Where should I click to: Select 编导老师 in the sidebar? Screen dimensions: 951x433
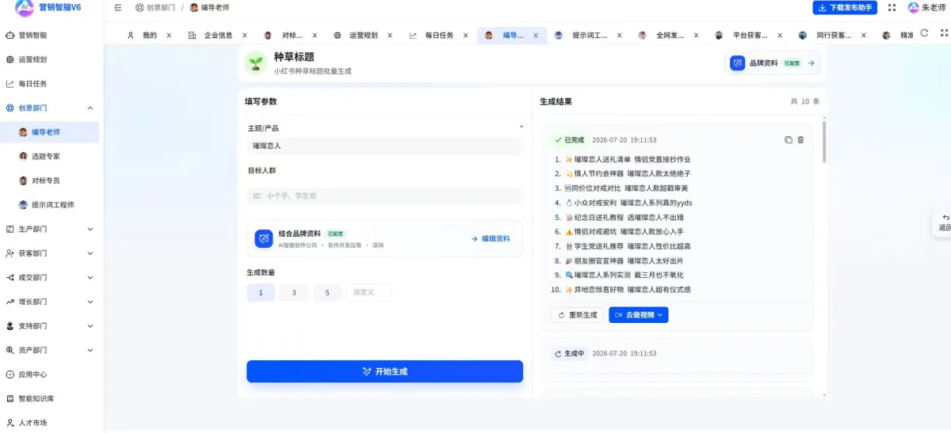point(51,132)
